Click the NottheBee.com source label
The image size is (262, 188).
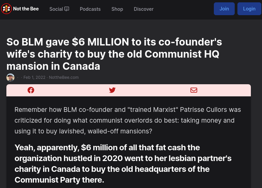64,77
